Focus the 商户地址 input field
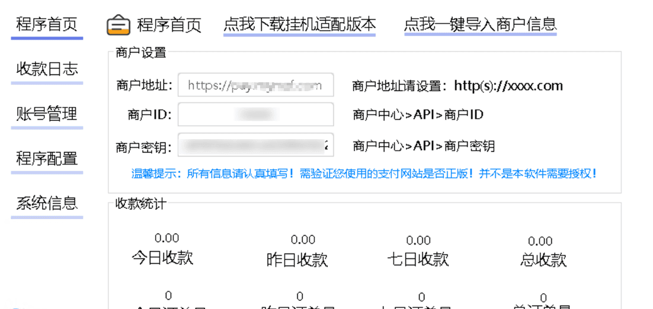 pos(256,85)
